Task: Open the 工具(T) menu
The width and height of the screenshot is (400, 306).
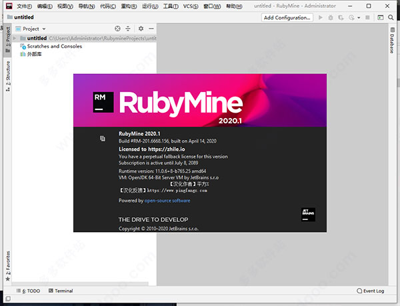Action: [x=171, y=6]
